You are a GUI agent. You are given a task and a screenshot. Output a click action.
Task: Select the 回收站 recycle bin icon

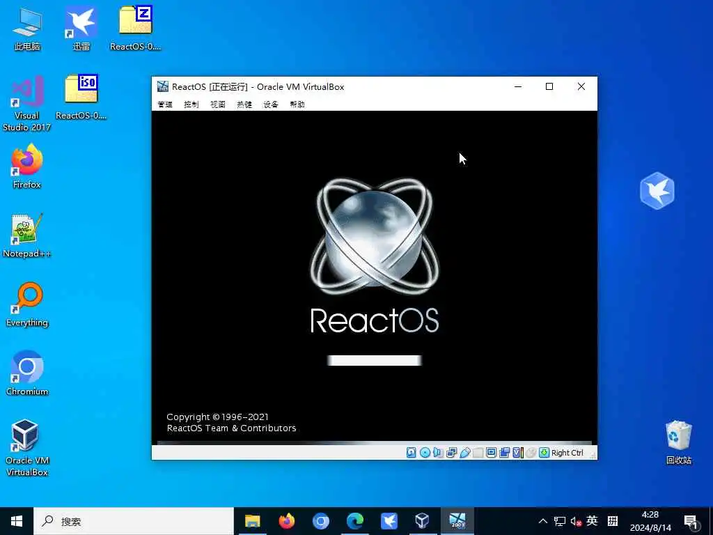point(678,442)
